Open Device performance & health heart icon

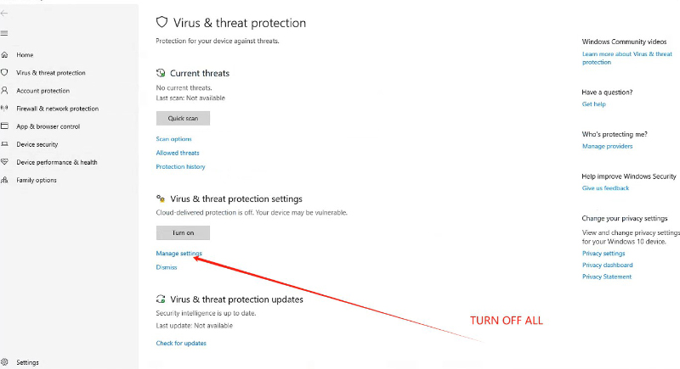[5, 162]
